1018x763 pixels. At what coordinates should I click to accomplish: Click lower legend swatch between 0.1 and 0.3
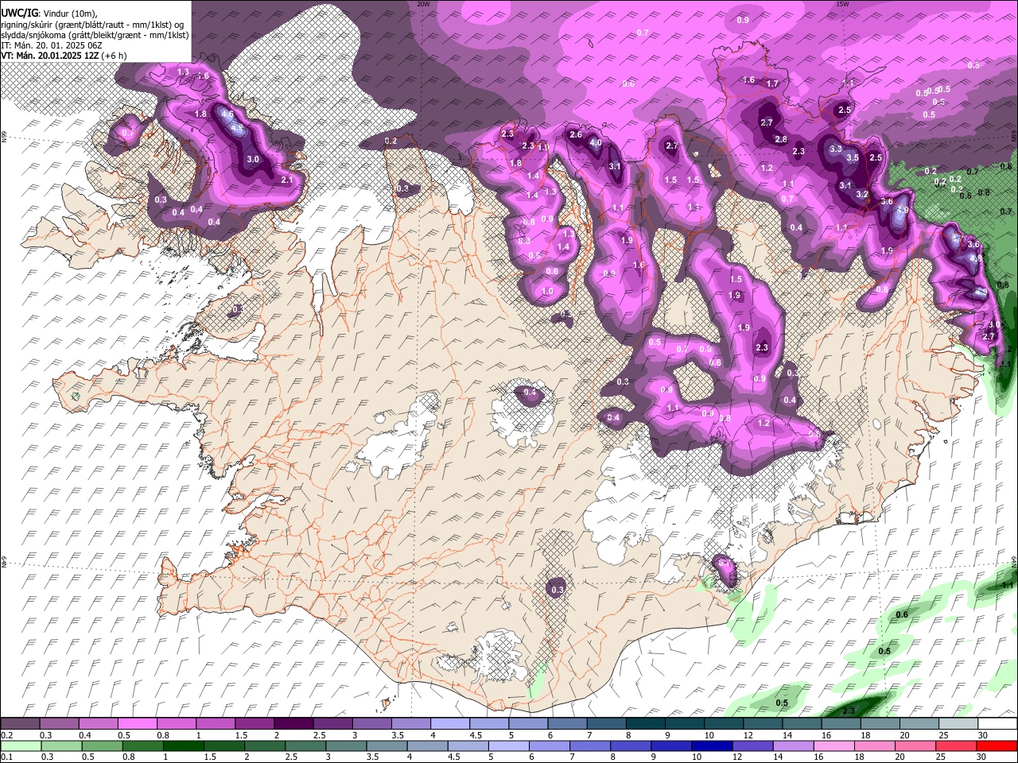(x=20, y=746)
